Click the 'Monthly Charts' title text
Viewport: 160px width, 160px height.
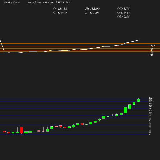click(x=12, y=2)
